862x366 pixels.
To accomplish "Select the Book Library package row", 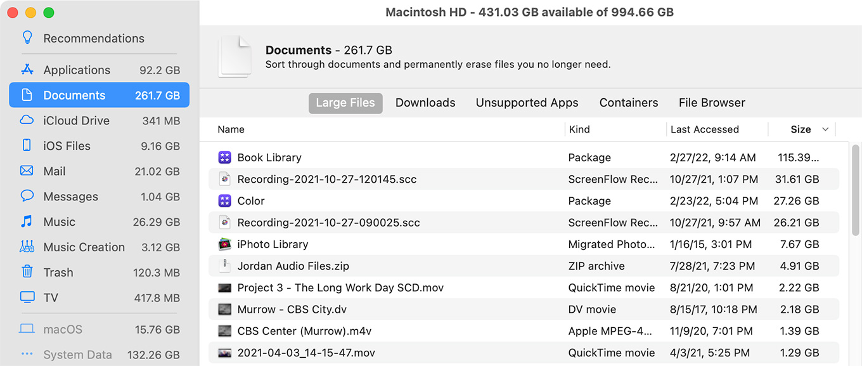I will pyautogui.click(x=524, y=157).
